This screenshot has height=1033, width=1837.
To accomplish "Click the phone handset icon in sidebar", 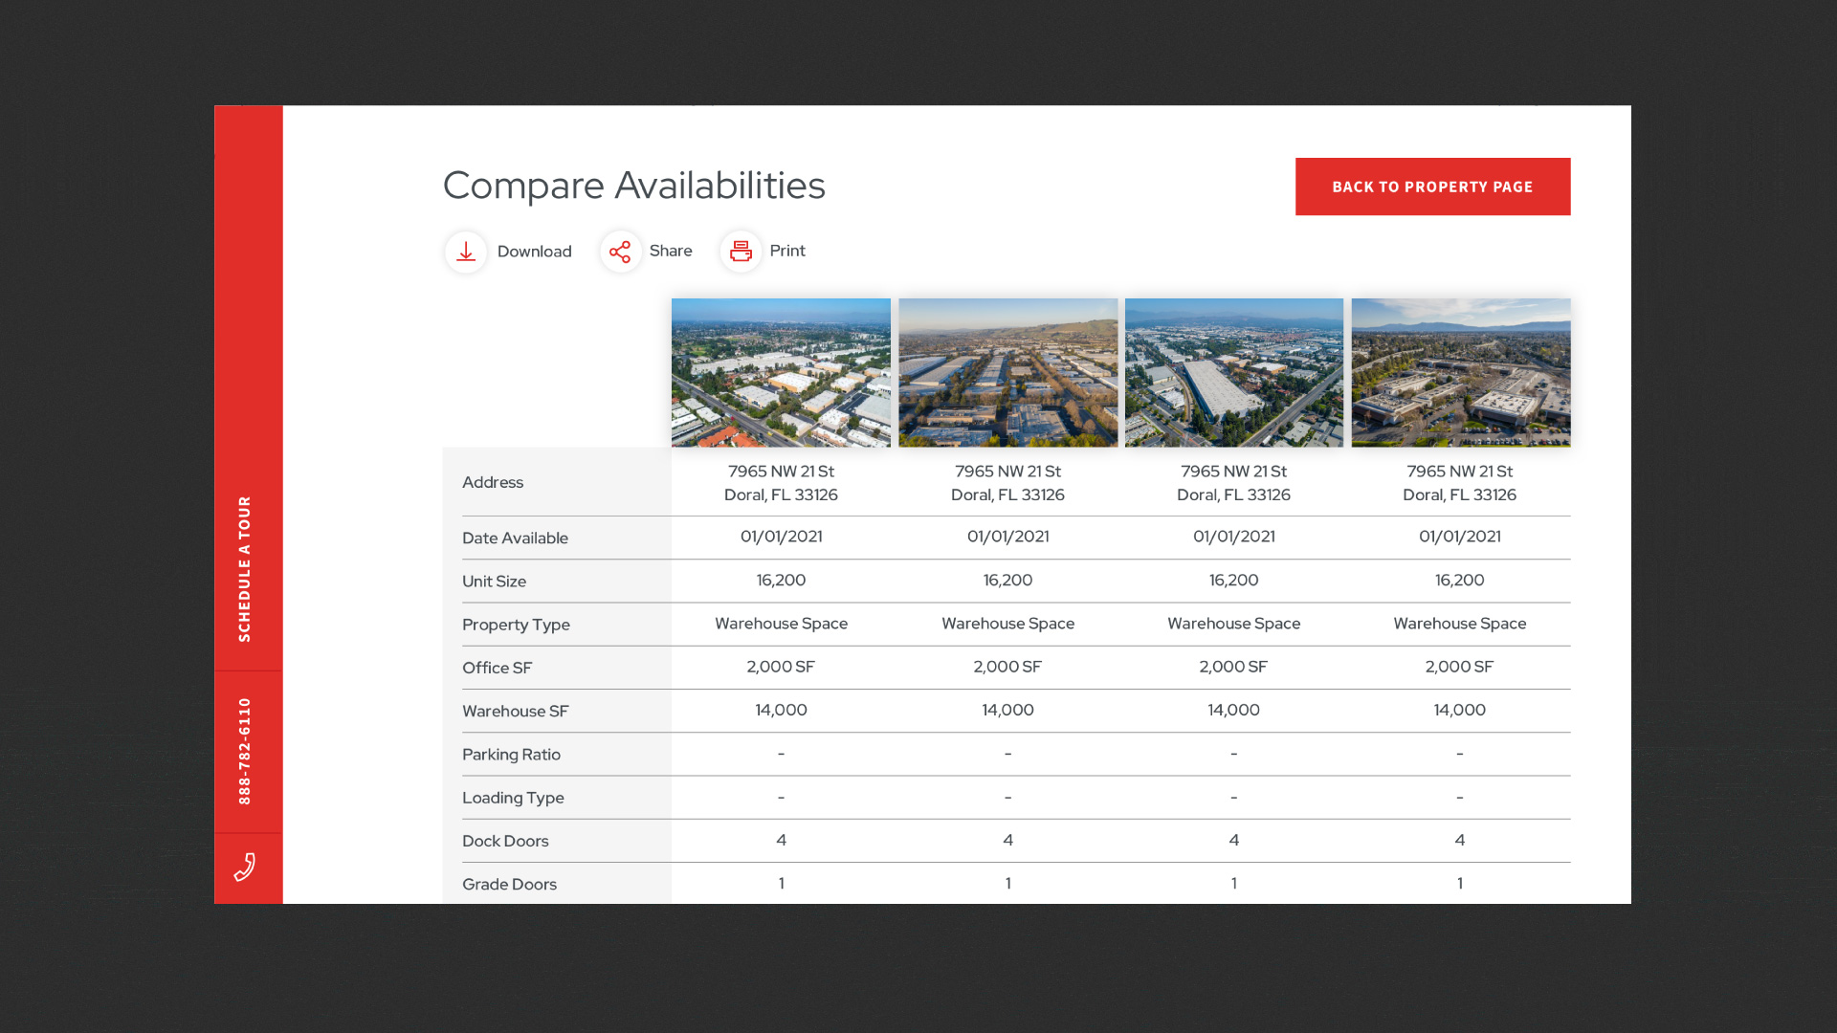I will point(245,867).
